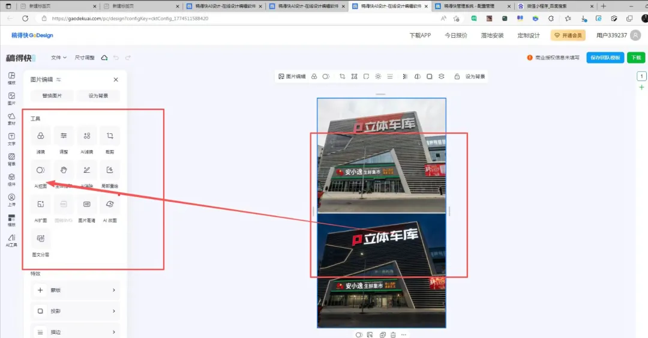Click delete trash icon below the canvas
Screen dimensions: 648x338
pyautogui.click(x=393, y=334)
